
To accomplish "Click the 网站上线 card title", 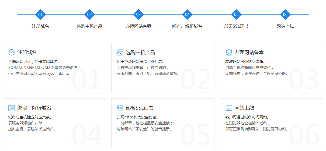I will pyautogui.click(x=244, y=108).
